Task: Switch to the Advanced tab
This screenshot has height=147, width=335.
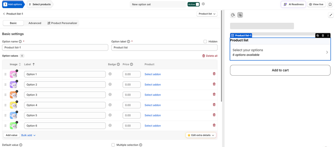Action: 35,23
